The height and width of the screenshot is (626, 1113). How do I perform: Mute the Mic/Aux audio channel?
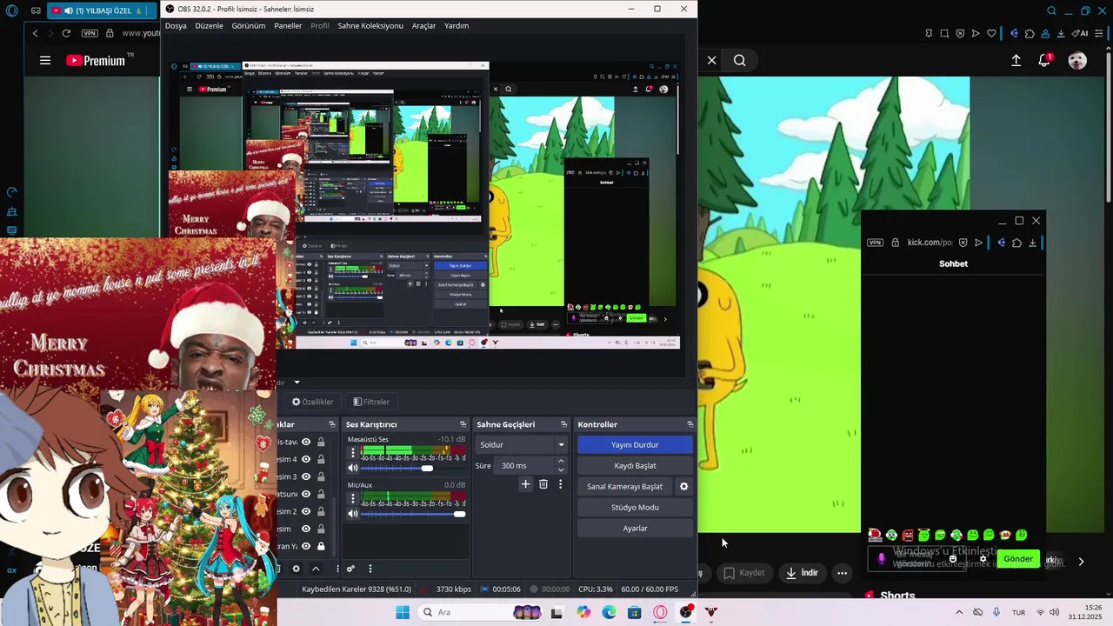[353, 514]
